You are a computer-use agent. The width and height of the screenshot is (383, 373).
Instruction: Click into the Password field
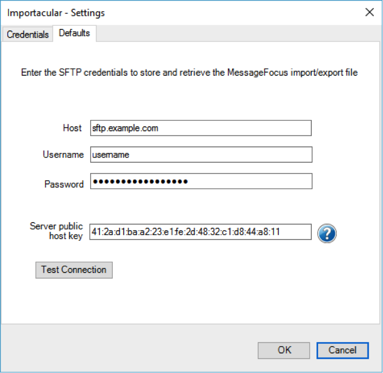(x=201, y=181)
